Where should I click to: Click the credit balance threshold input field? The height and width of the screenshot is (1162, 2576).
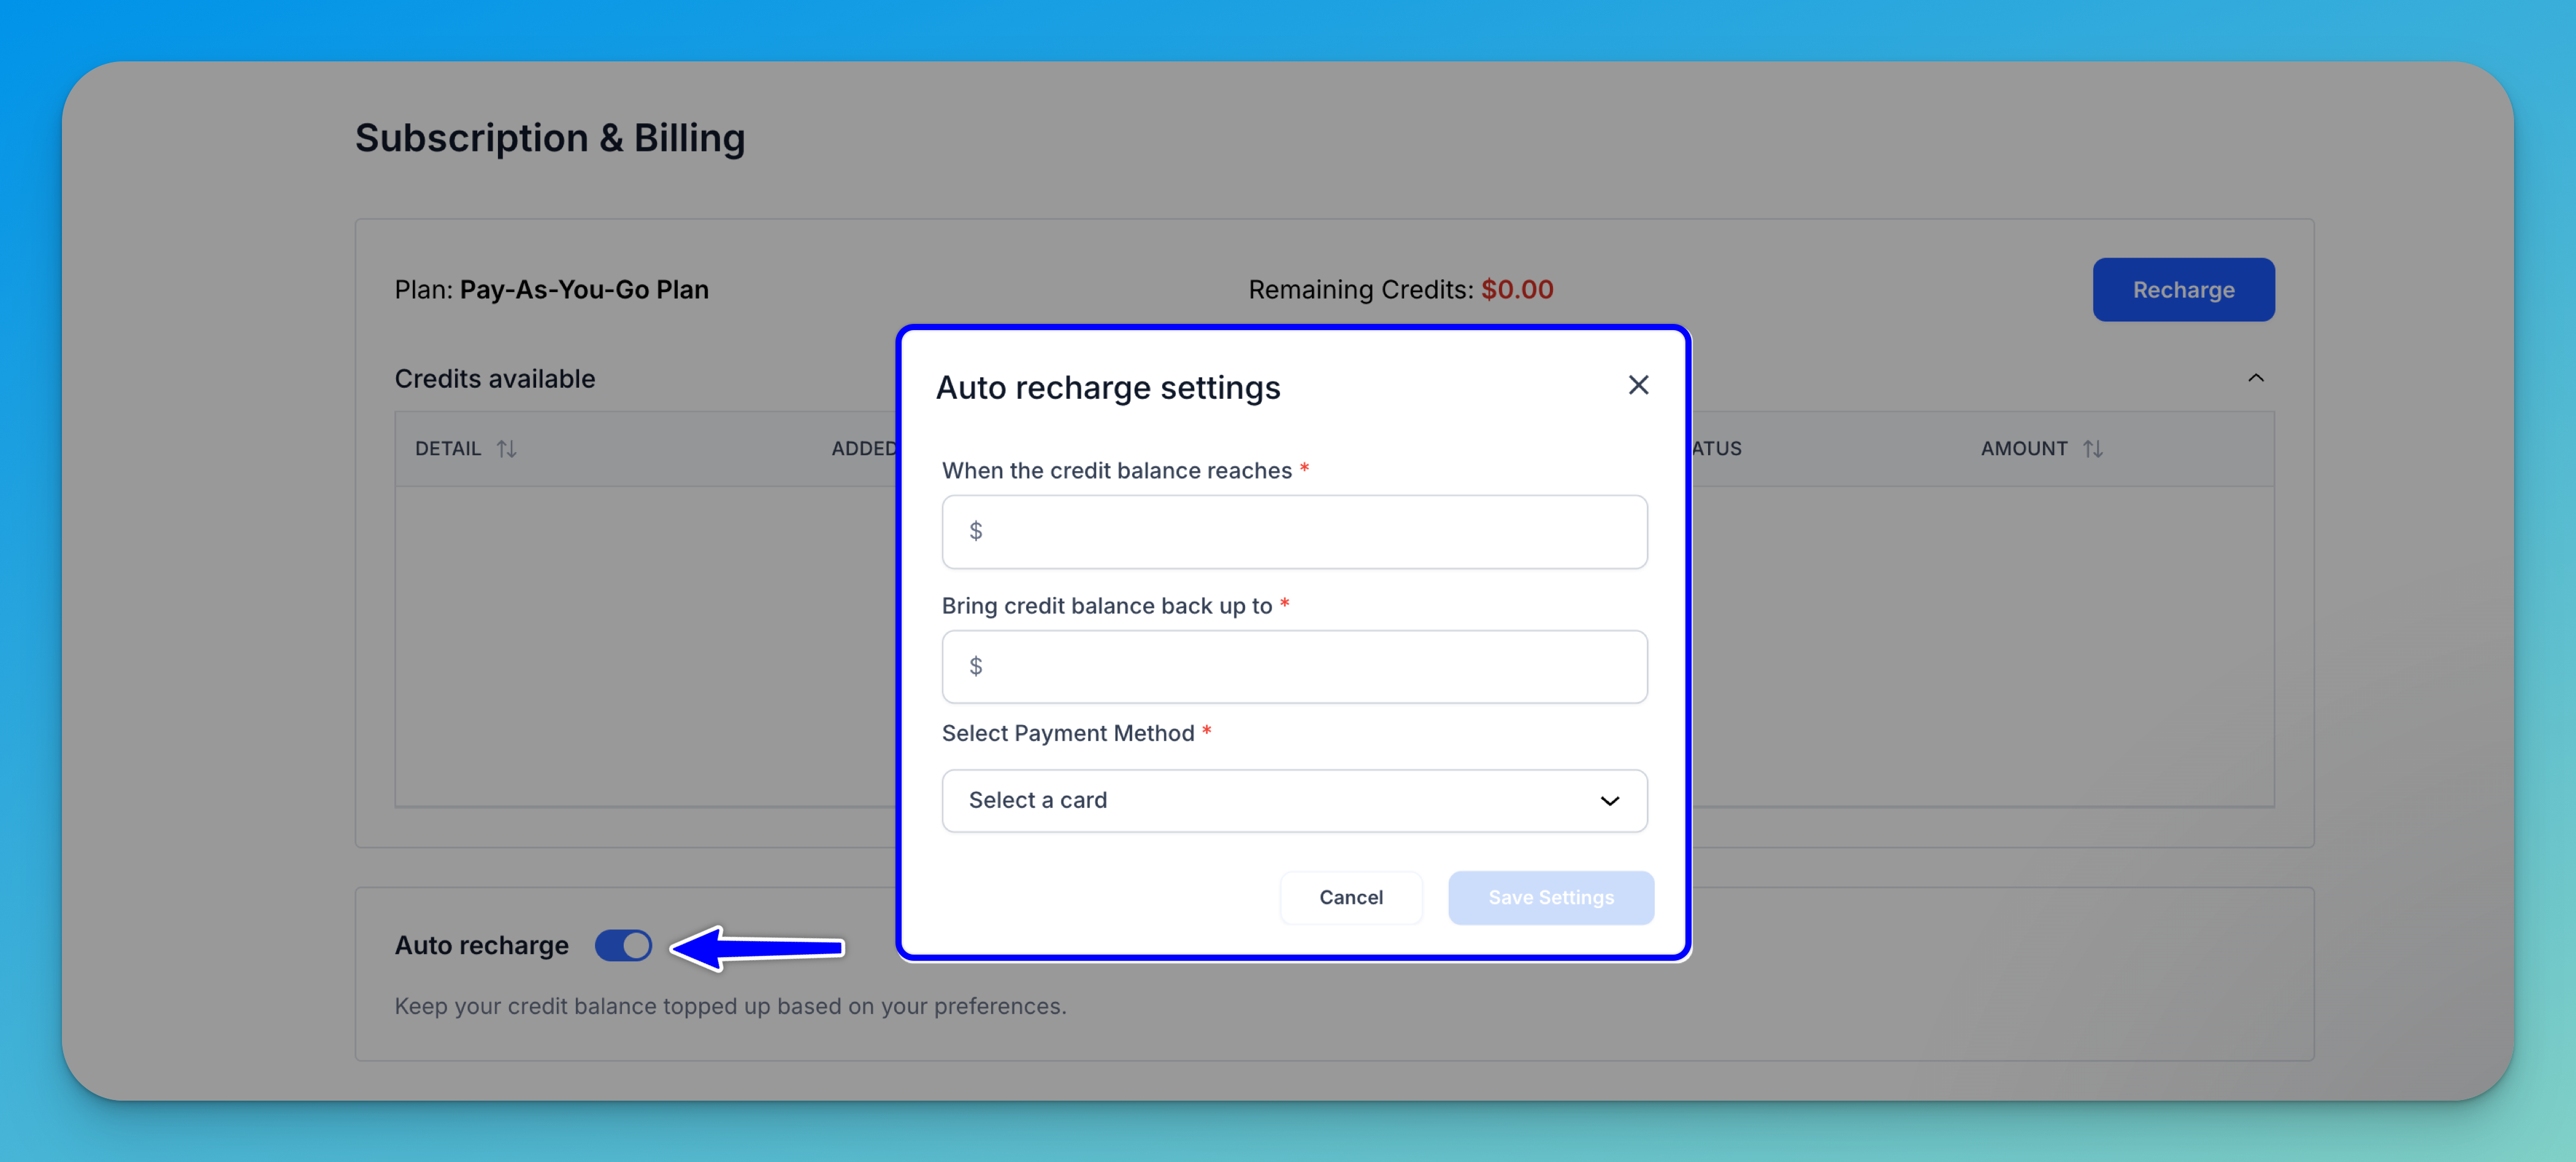[x=1294, y=531]
